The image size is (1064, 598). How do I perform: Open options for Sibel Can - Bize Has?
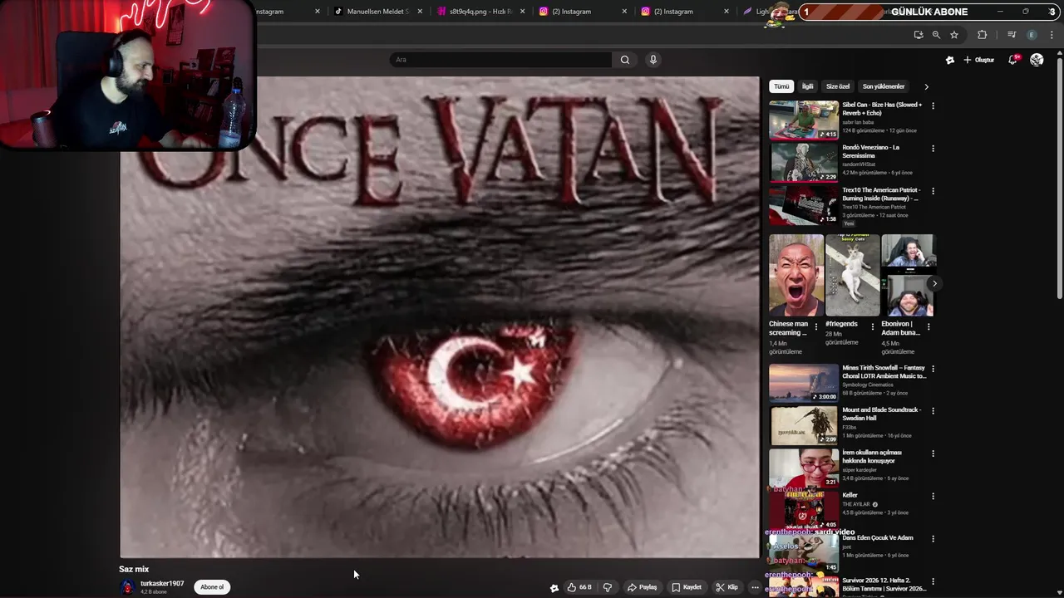tap(933, 105)
